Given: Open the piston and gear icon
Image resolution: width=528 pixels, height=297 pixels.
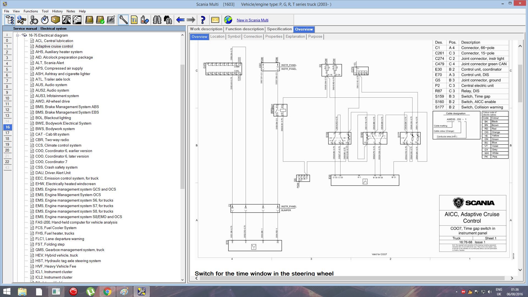Looking at the screenshot, I should point(34,20).
